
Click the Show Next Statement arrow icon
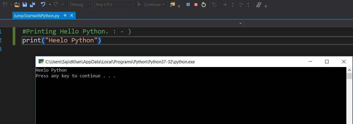click(x=225, y=5)
